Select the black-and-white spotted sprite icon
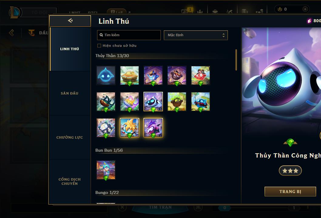The height and width of the screenshot is (218, 321). 106,128
